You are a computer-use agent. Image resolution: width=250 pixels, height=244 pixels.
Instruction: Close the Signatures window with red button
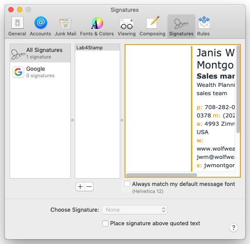(x=11, y=10)
